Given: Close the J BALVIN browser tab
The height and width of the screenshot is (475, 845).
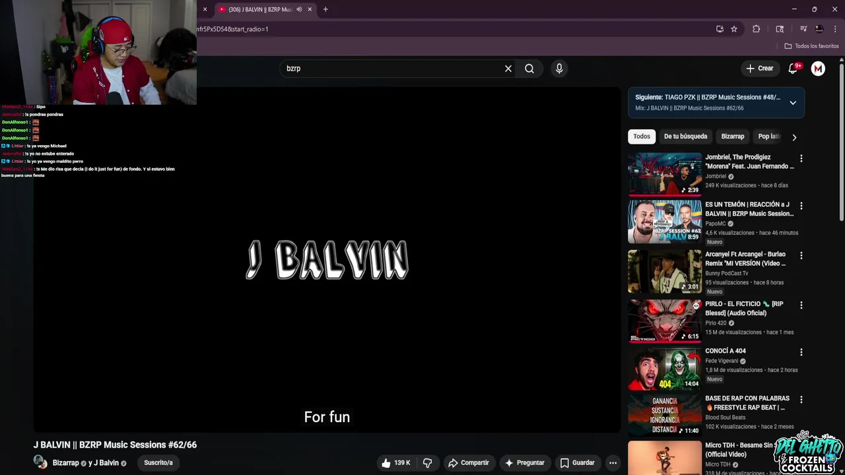Looking at the screenshot, I should pos(310,9).
